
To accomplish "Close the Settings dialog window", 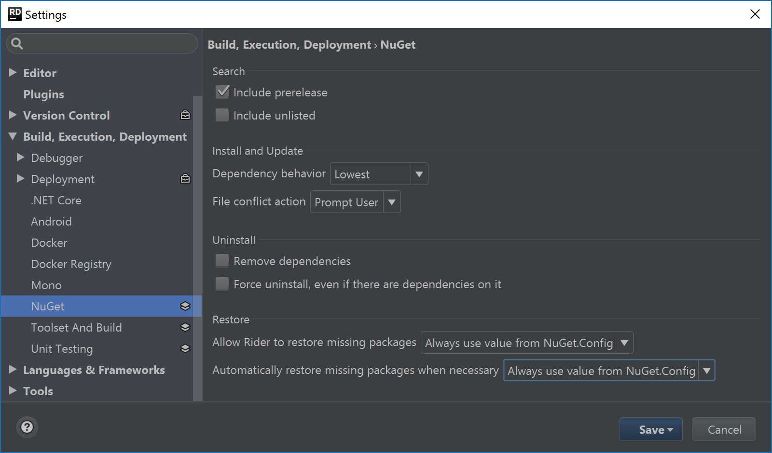I will coord(755,14).
